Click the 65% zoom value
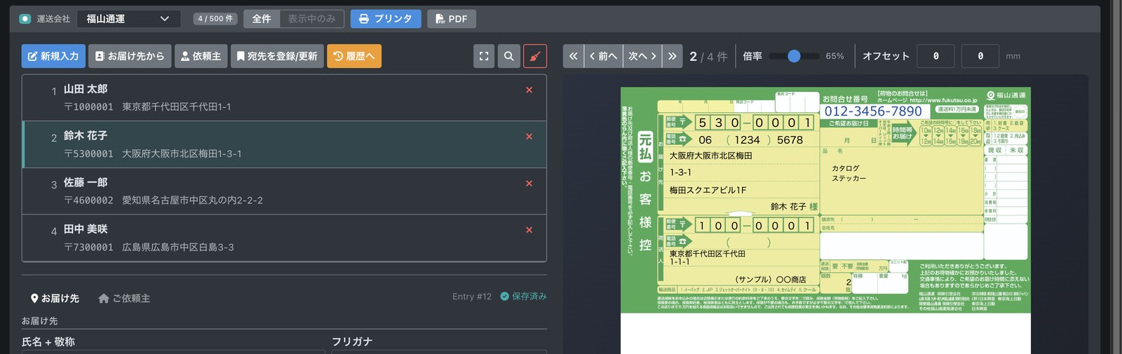 (834, 56)
